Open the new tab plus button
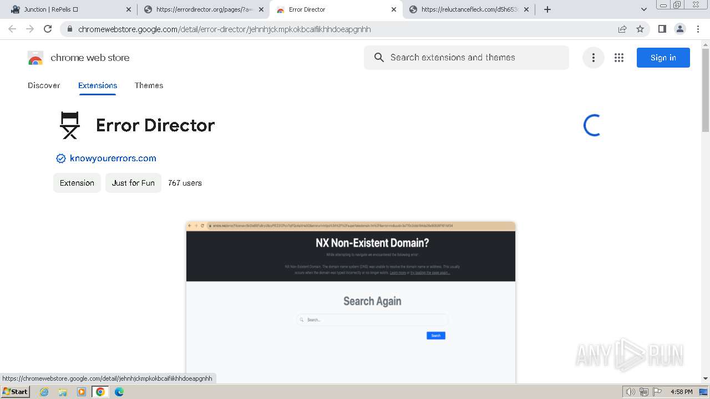The image size is (710, 399). [547, 9]
